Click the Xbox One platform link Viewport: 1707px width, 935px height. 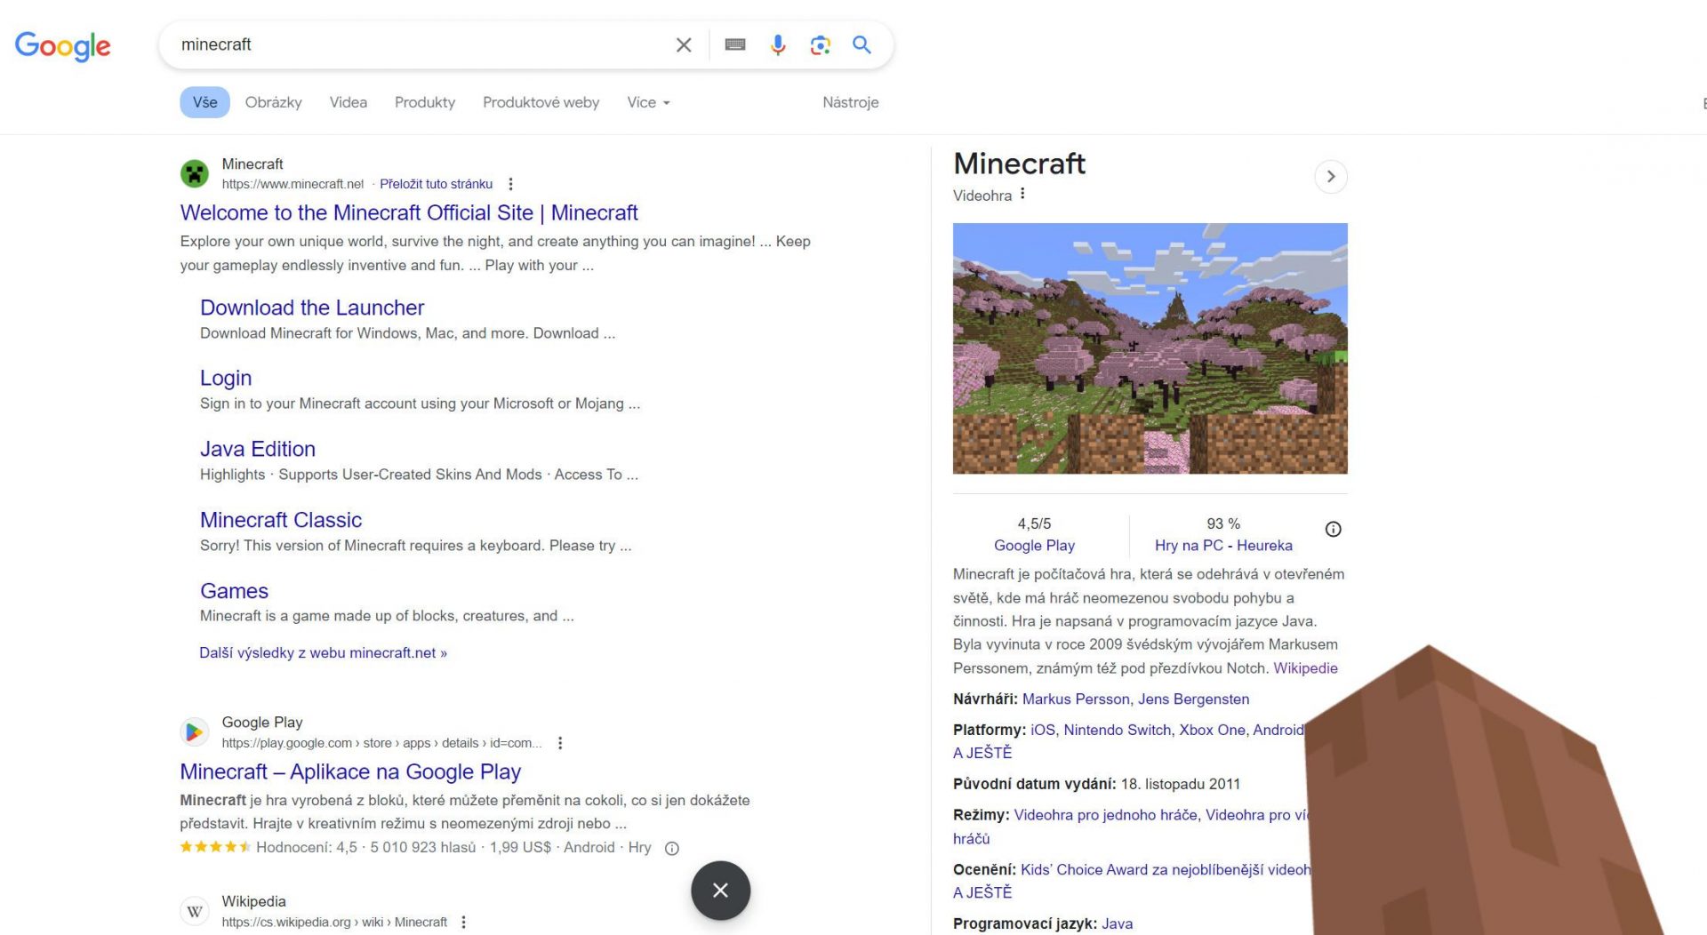coord(1212,731)
